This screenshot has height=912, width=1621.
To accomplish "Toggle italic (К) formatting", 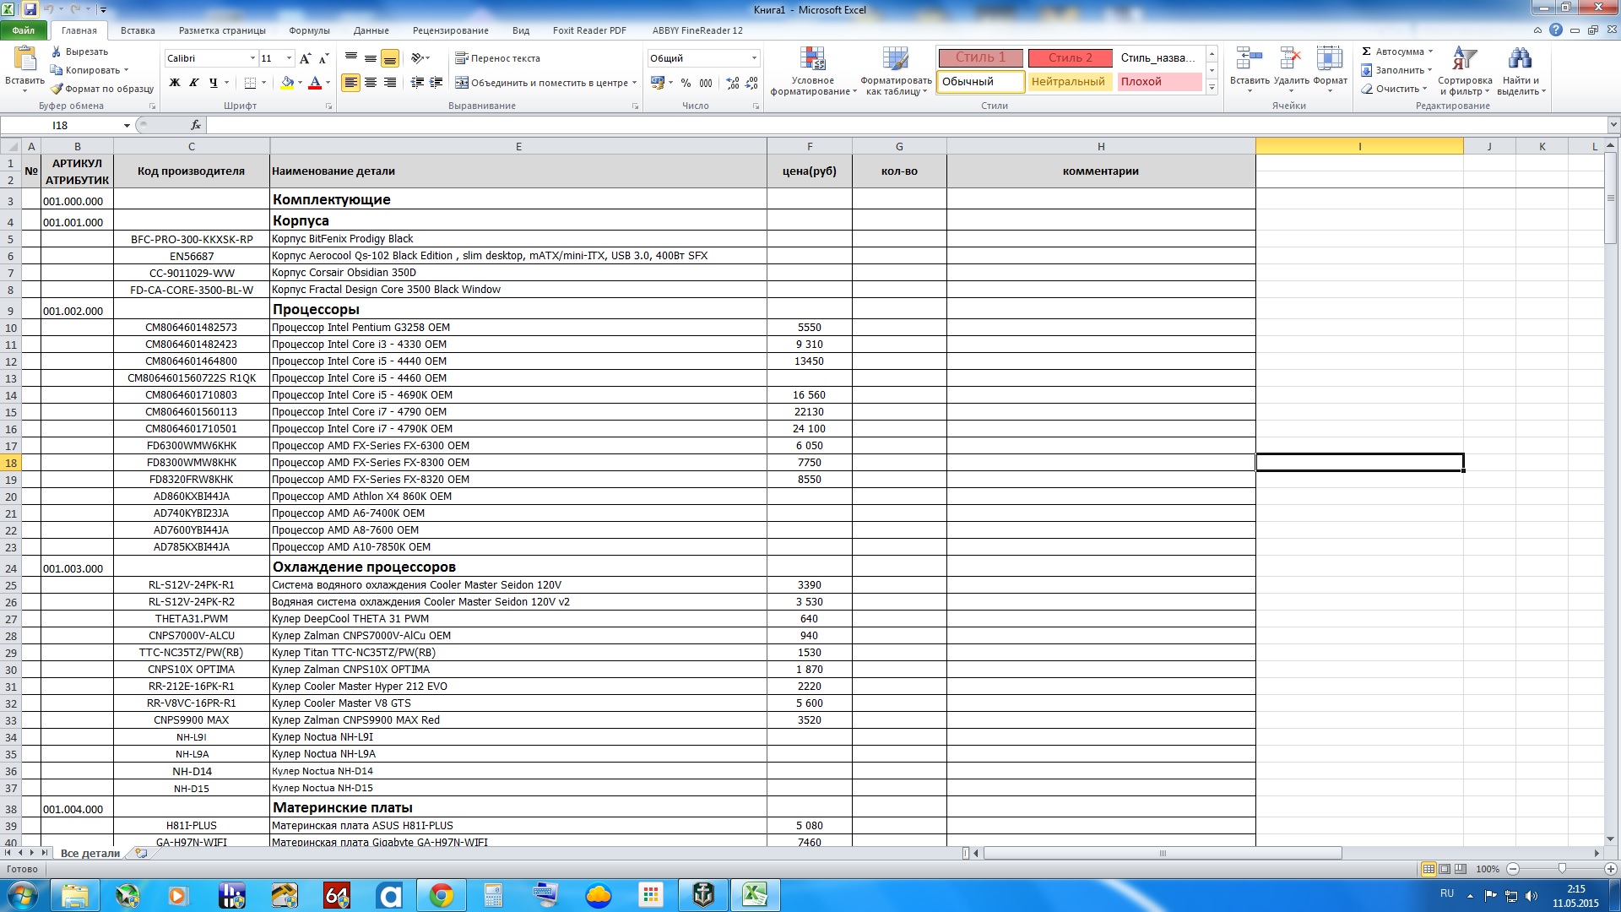I will click(193, 83).
